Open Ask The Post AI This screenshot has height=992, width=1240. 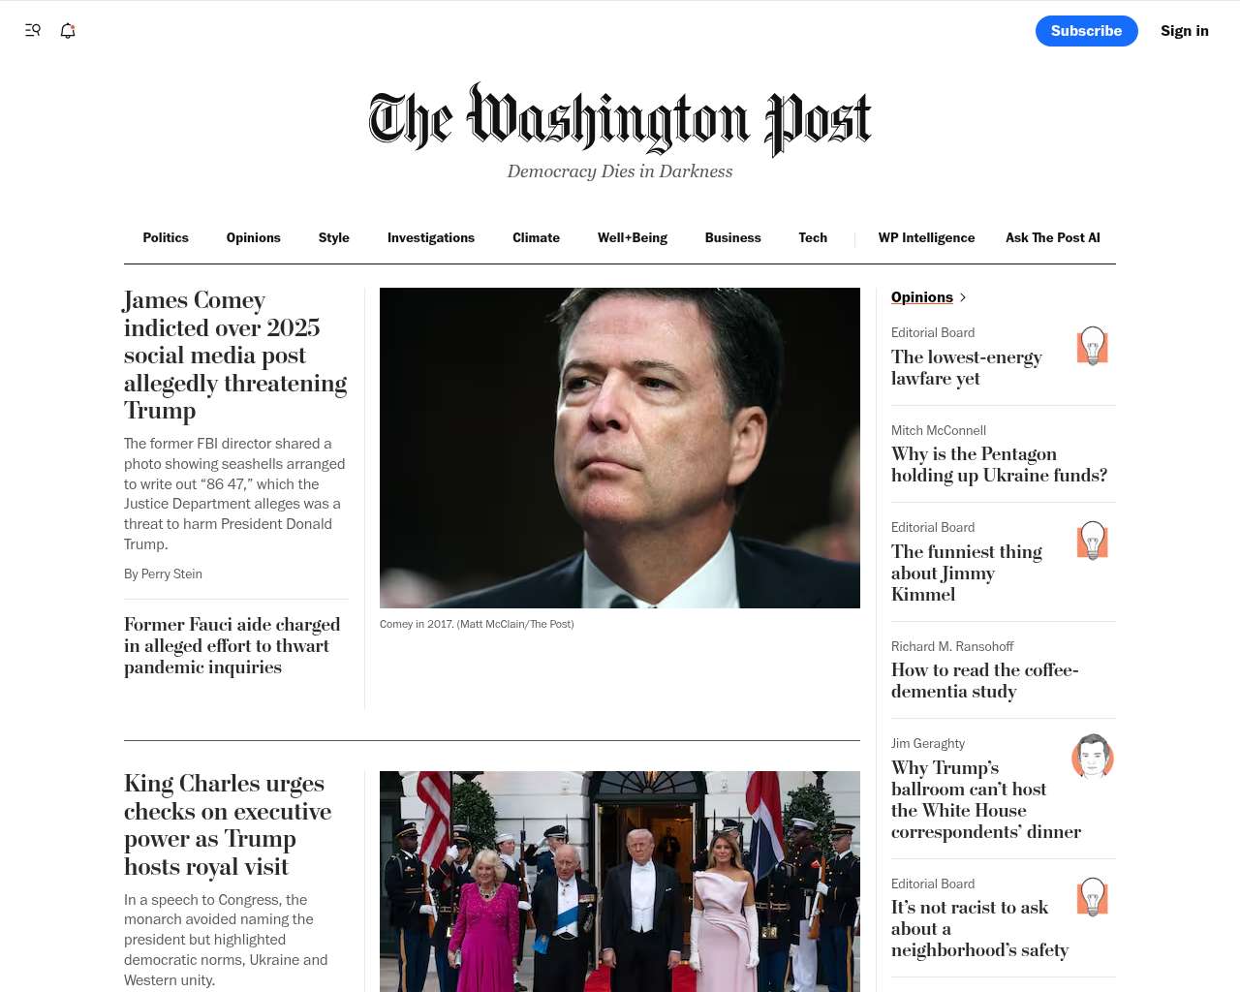1053,237
